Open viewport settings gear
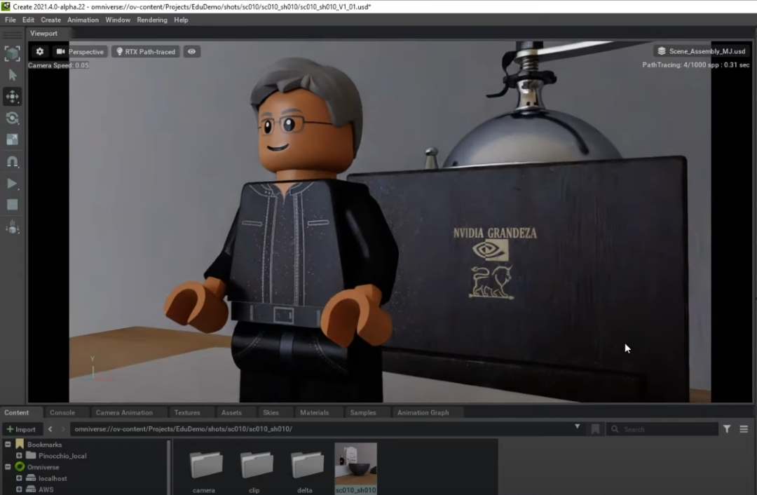This screenshot has height=495, width=757. [x=40, y=52]
